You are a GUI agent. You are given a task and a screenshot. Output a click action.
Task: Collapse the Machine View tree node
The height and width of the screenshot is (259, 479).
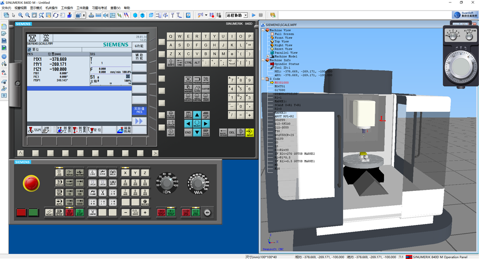tap(263, 30)
